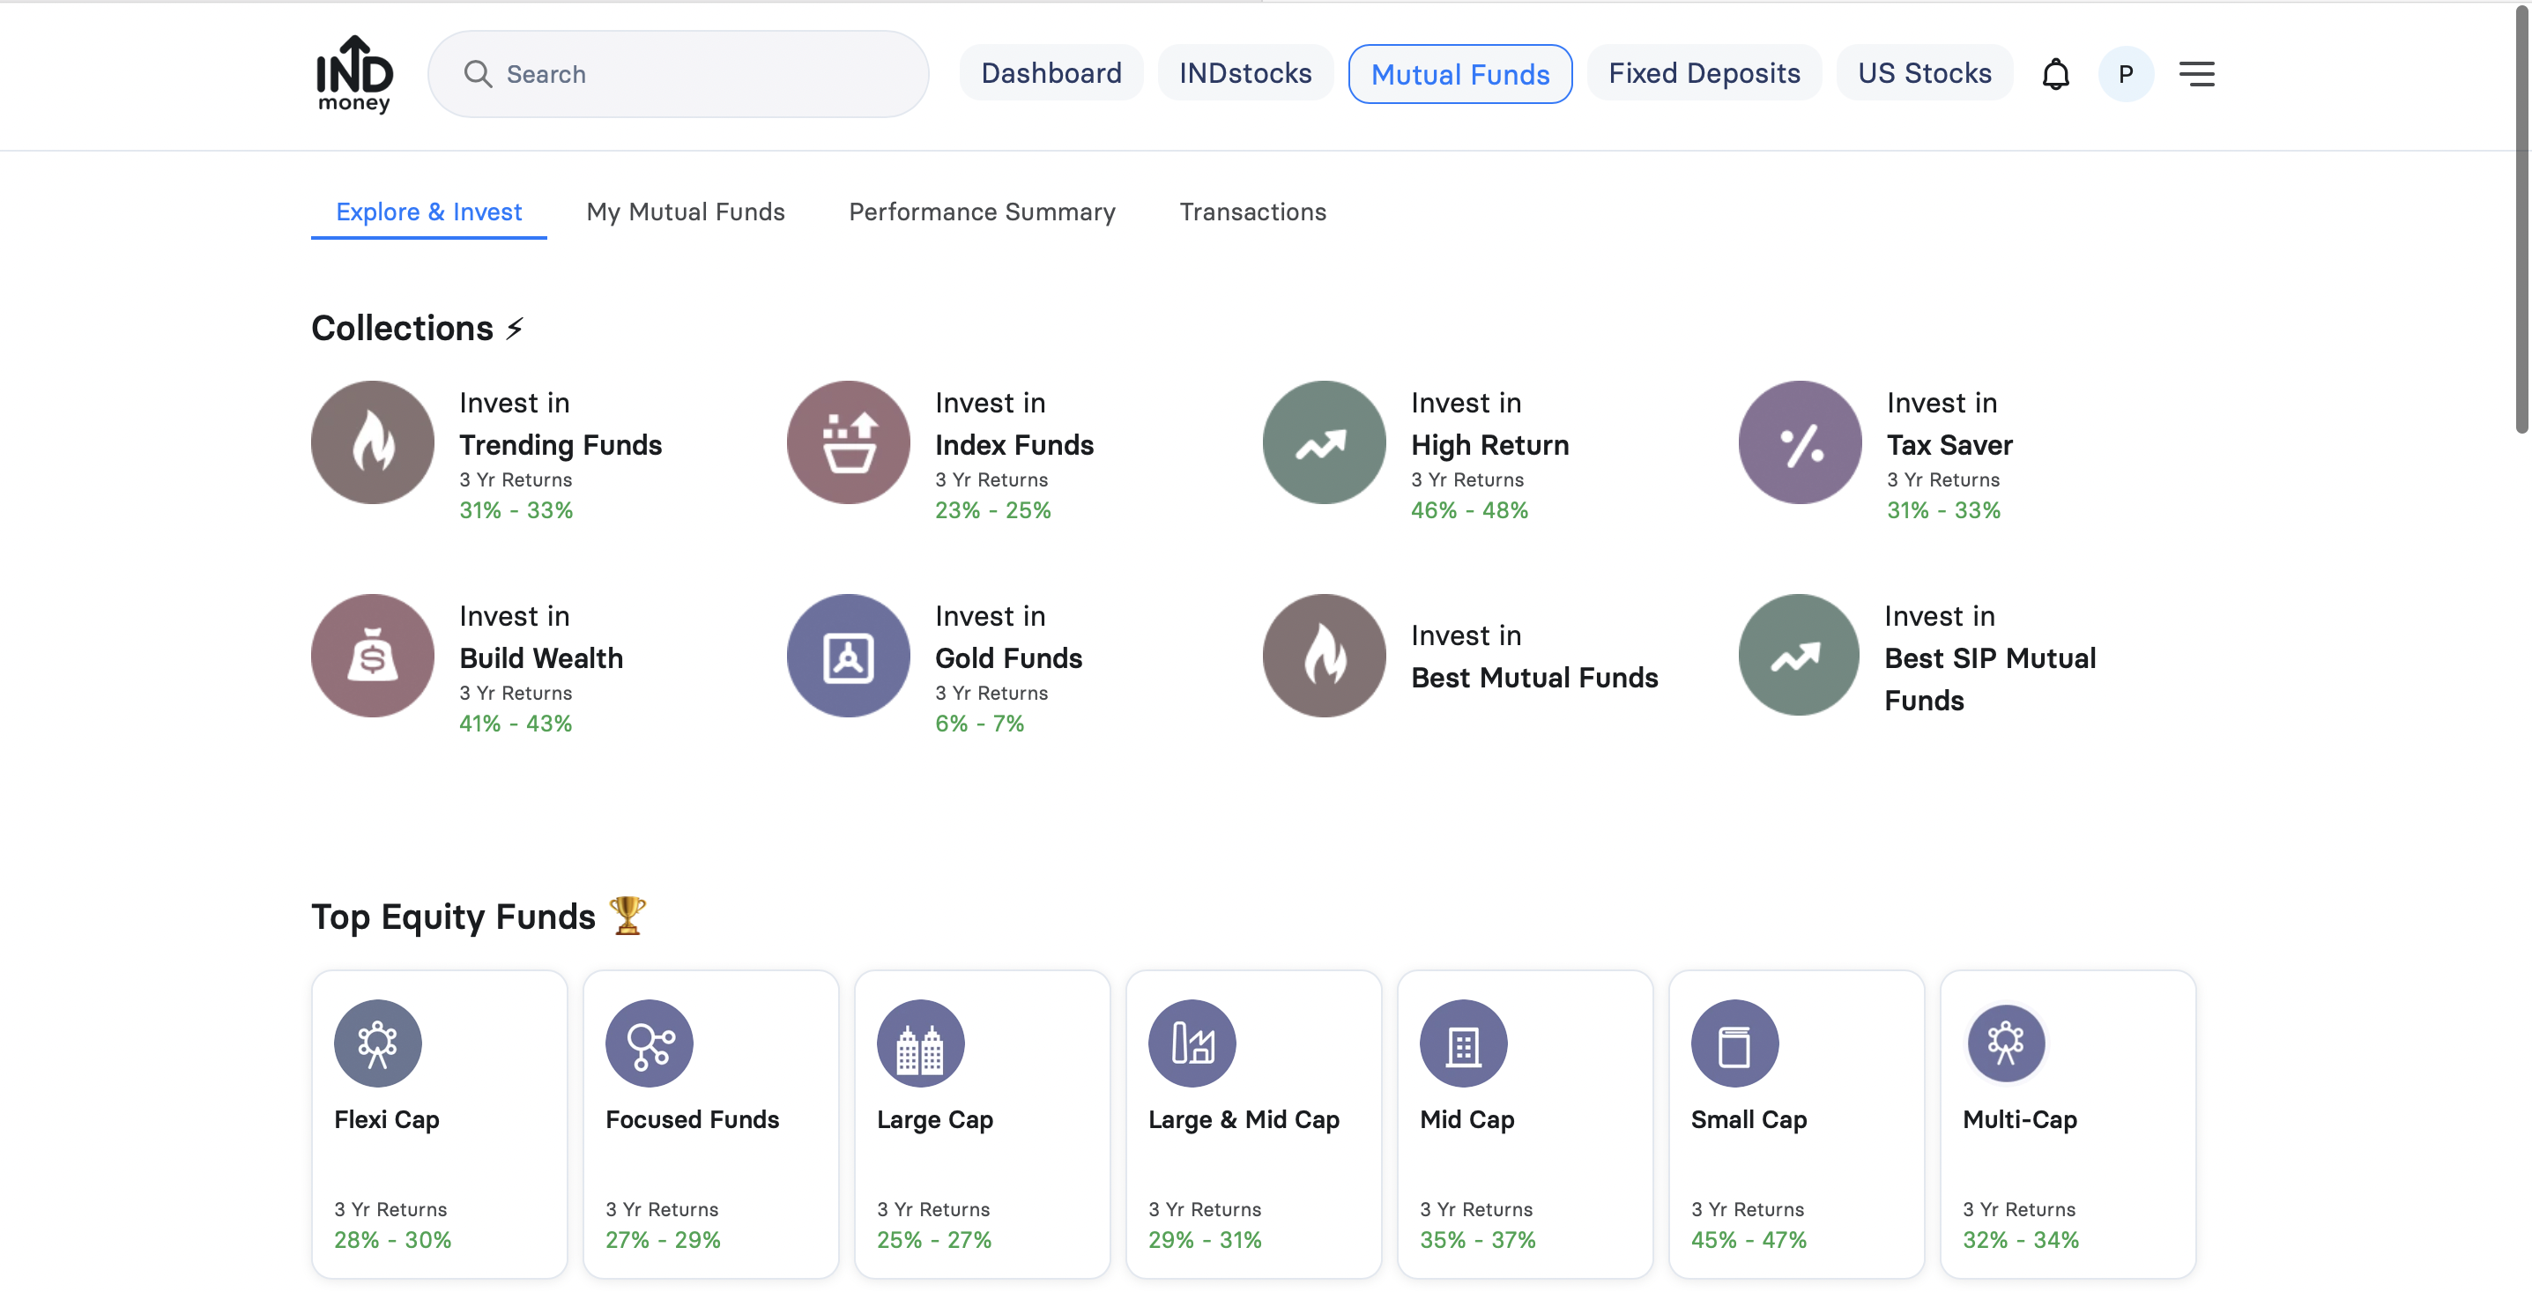Switch to Explore & Invest tab
Image resolution: width=2532 pixels, height=1292 pixels.
coord(428,212)
